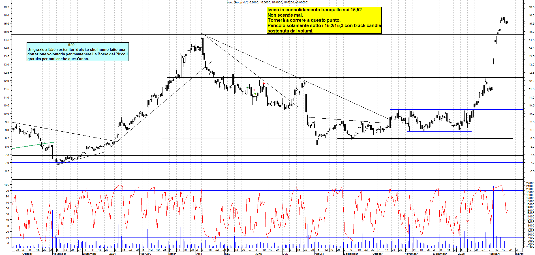Click the '50' oscillator scale label
Screen dimensions: 535x255
[7, 214]
